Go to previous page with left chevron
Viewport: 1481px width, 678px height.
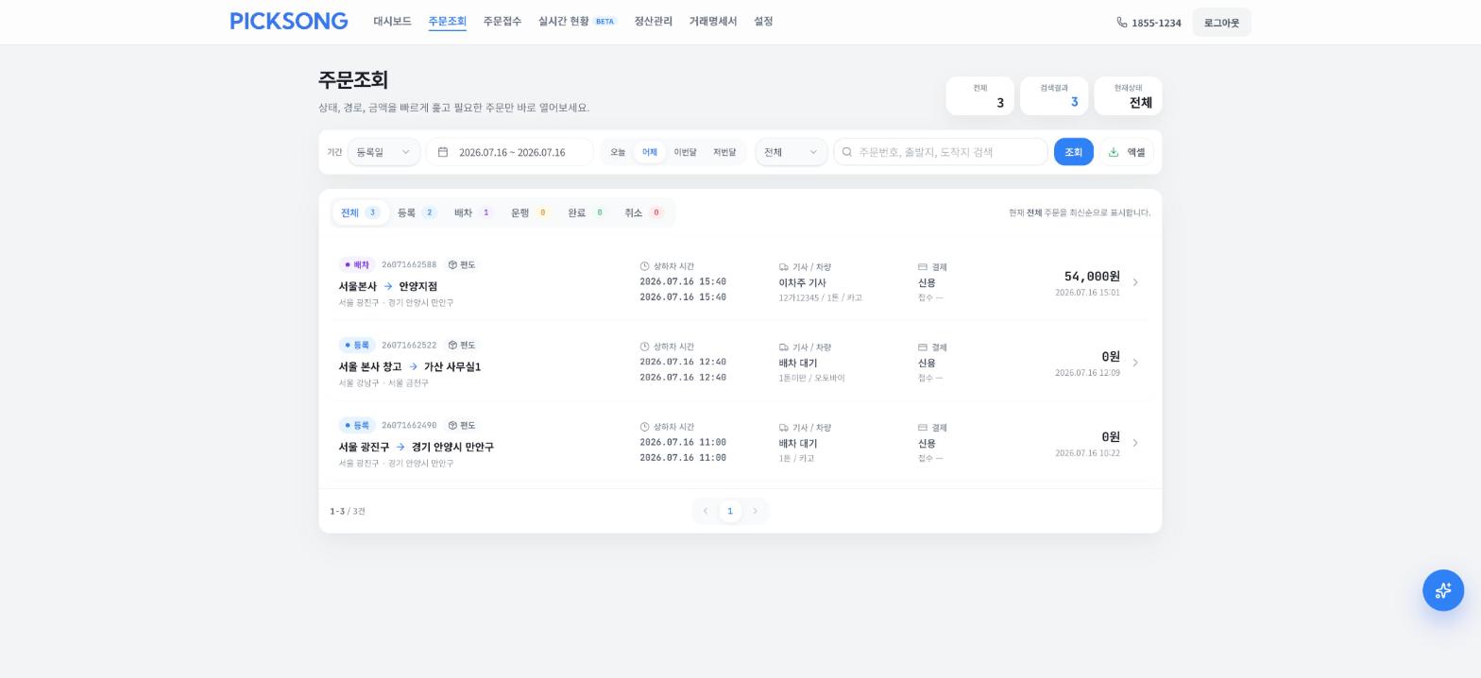[705, 511]
